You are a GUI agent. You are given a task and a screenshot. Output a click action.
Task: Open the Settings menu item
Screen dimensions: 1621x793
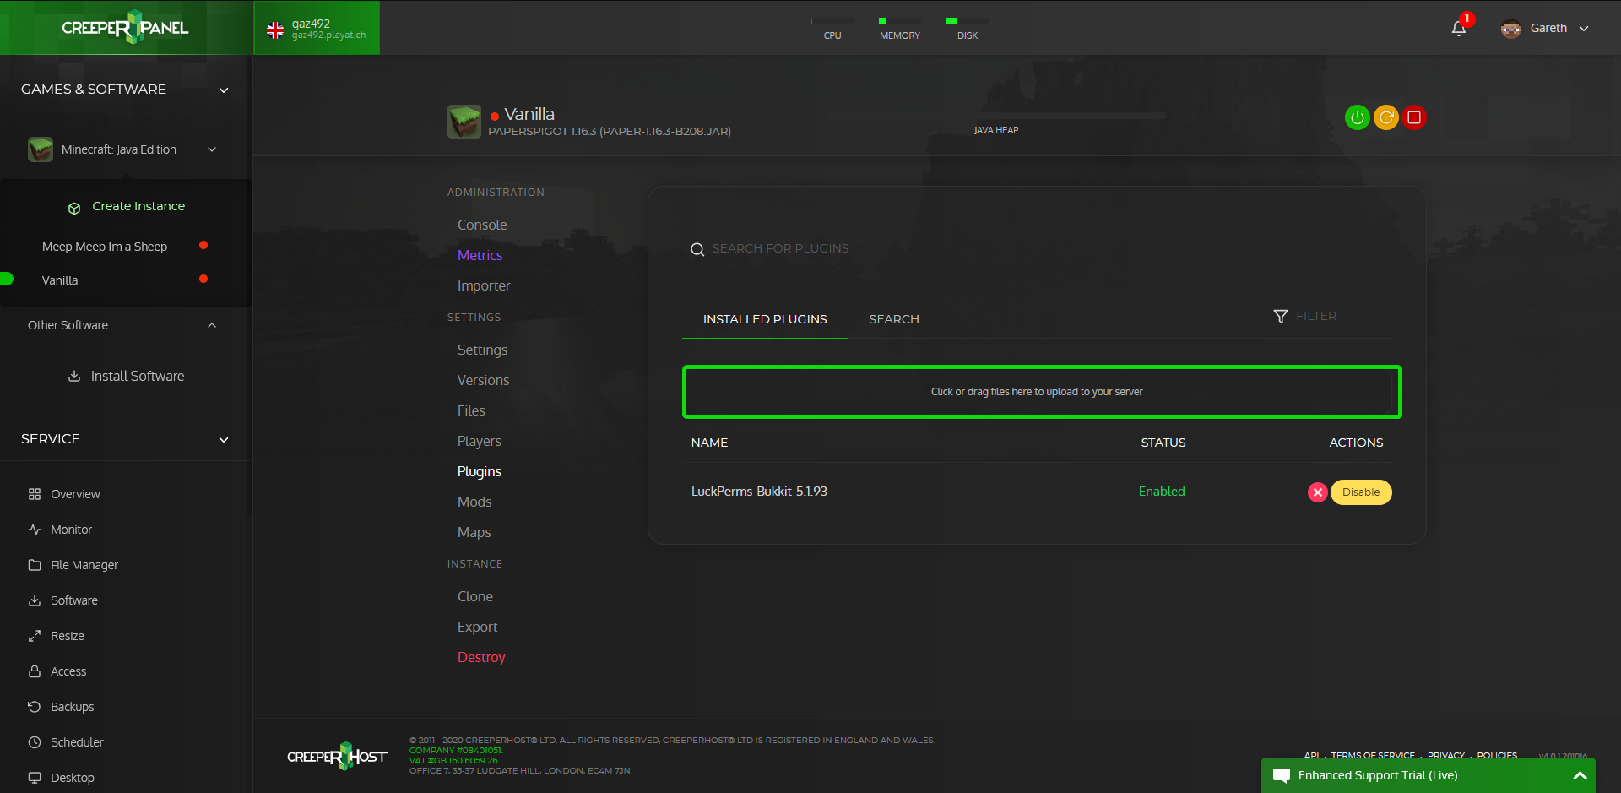coord(482,350)
